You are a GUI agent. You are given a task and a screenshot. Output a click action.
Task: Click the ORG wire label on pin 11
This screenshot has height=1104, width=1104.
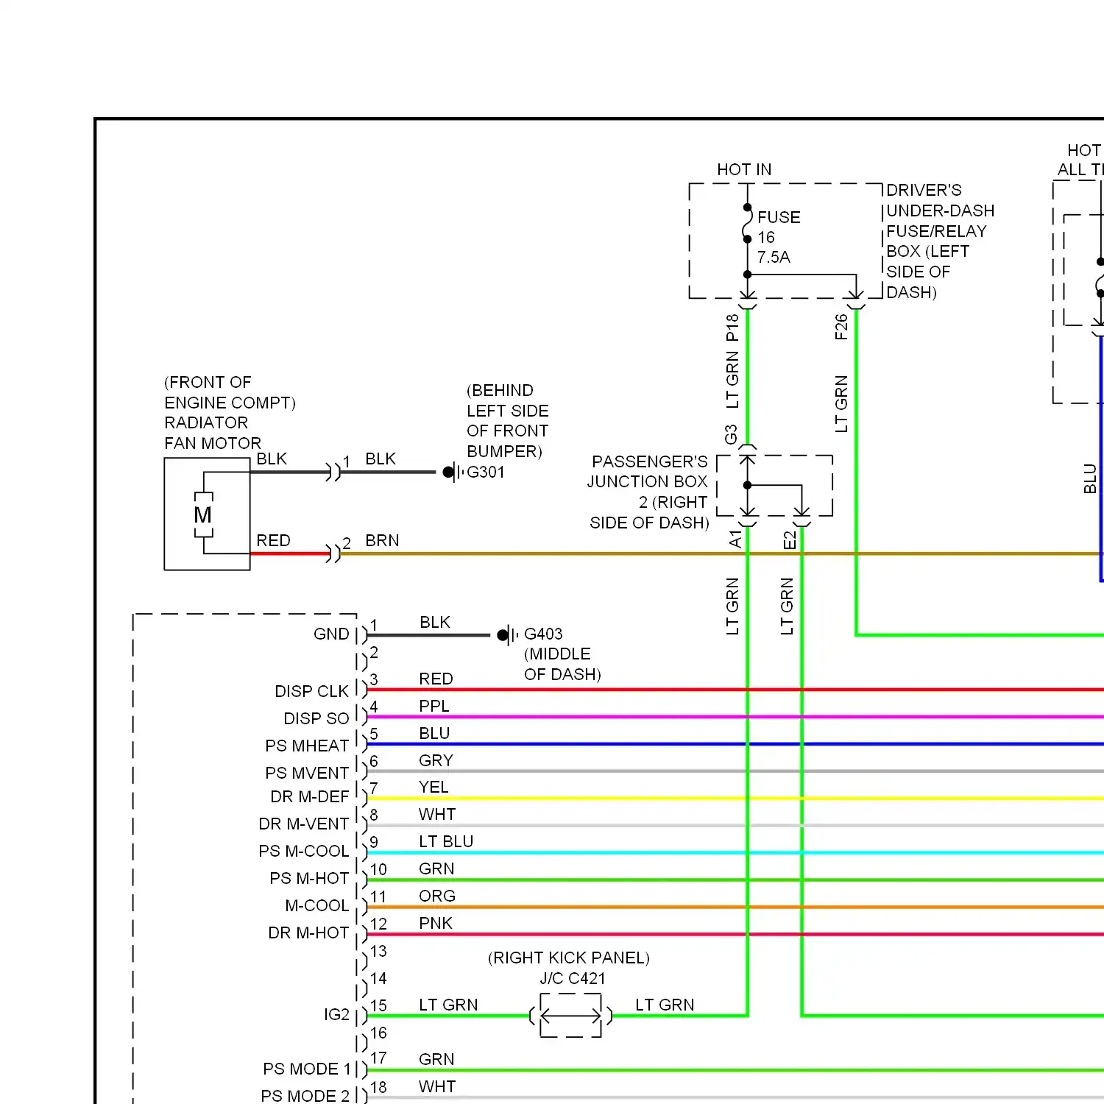tap(437, 896)
